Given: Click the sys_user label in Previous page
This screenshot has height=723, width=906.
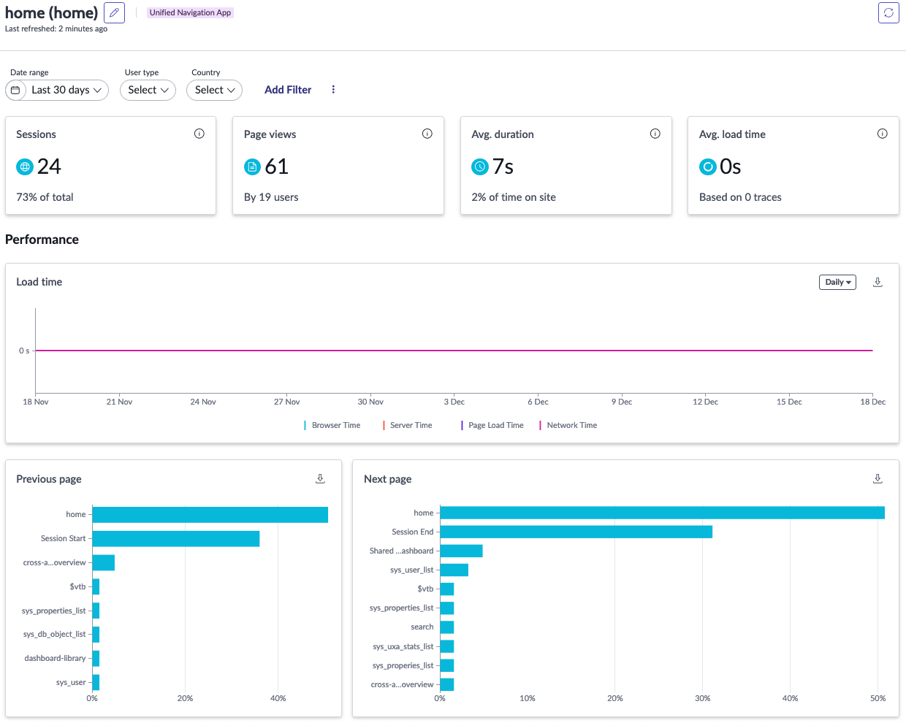Looking at the screenshot, I should [x=71, y=682].
